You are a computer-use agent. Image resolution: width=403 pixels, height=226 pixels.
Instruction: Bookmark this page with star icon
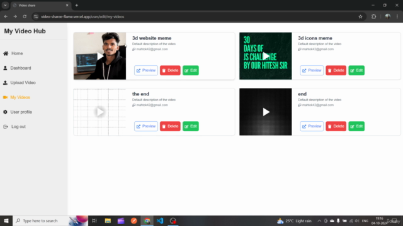tap(360, 17)
